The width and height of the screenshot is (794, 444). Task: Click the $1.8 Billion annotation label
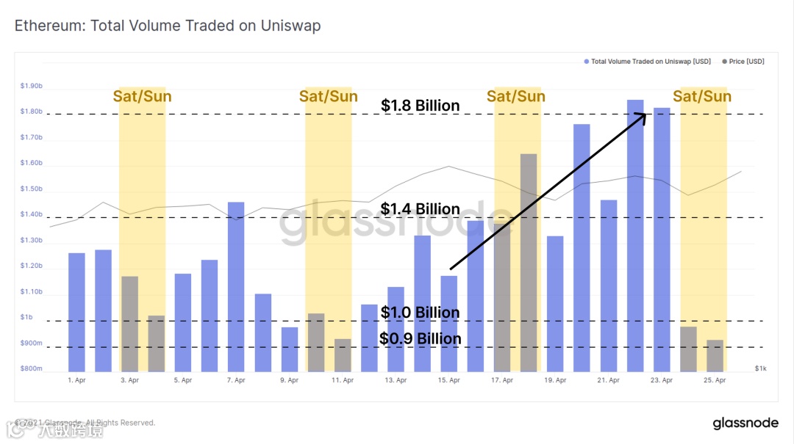(420, 106)
